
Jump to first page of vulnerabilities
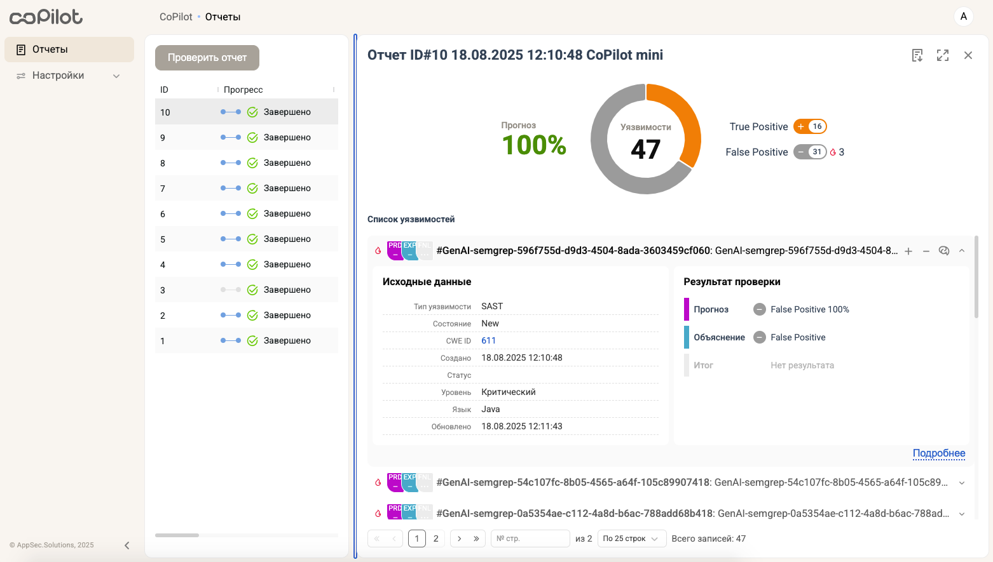[x=376, y=539]
